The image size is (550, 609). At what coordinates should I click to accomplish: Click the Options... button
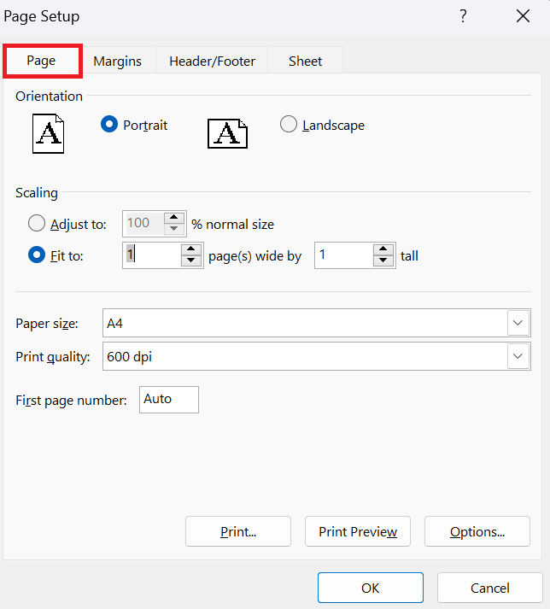(x=477, y=531)
